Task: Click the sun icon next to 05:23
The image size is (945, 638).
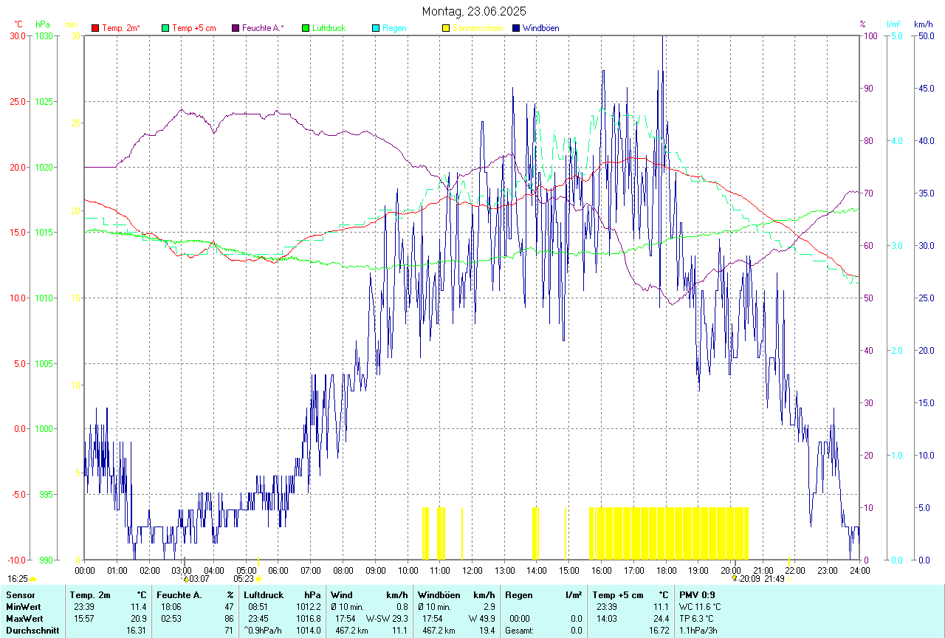Action: tap(258, 579)
